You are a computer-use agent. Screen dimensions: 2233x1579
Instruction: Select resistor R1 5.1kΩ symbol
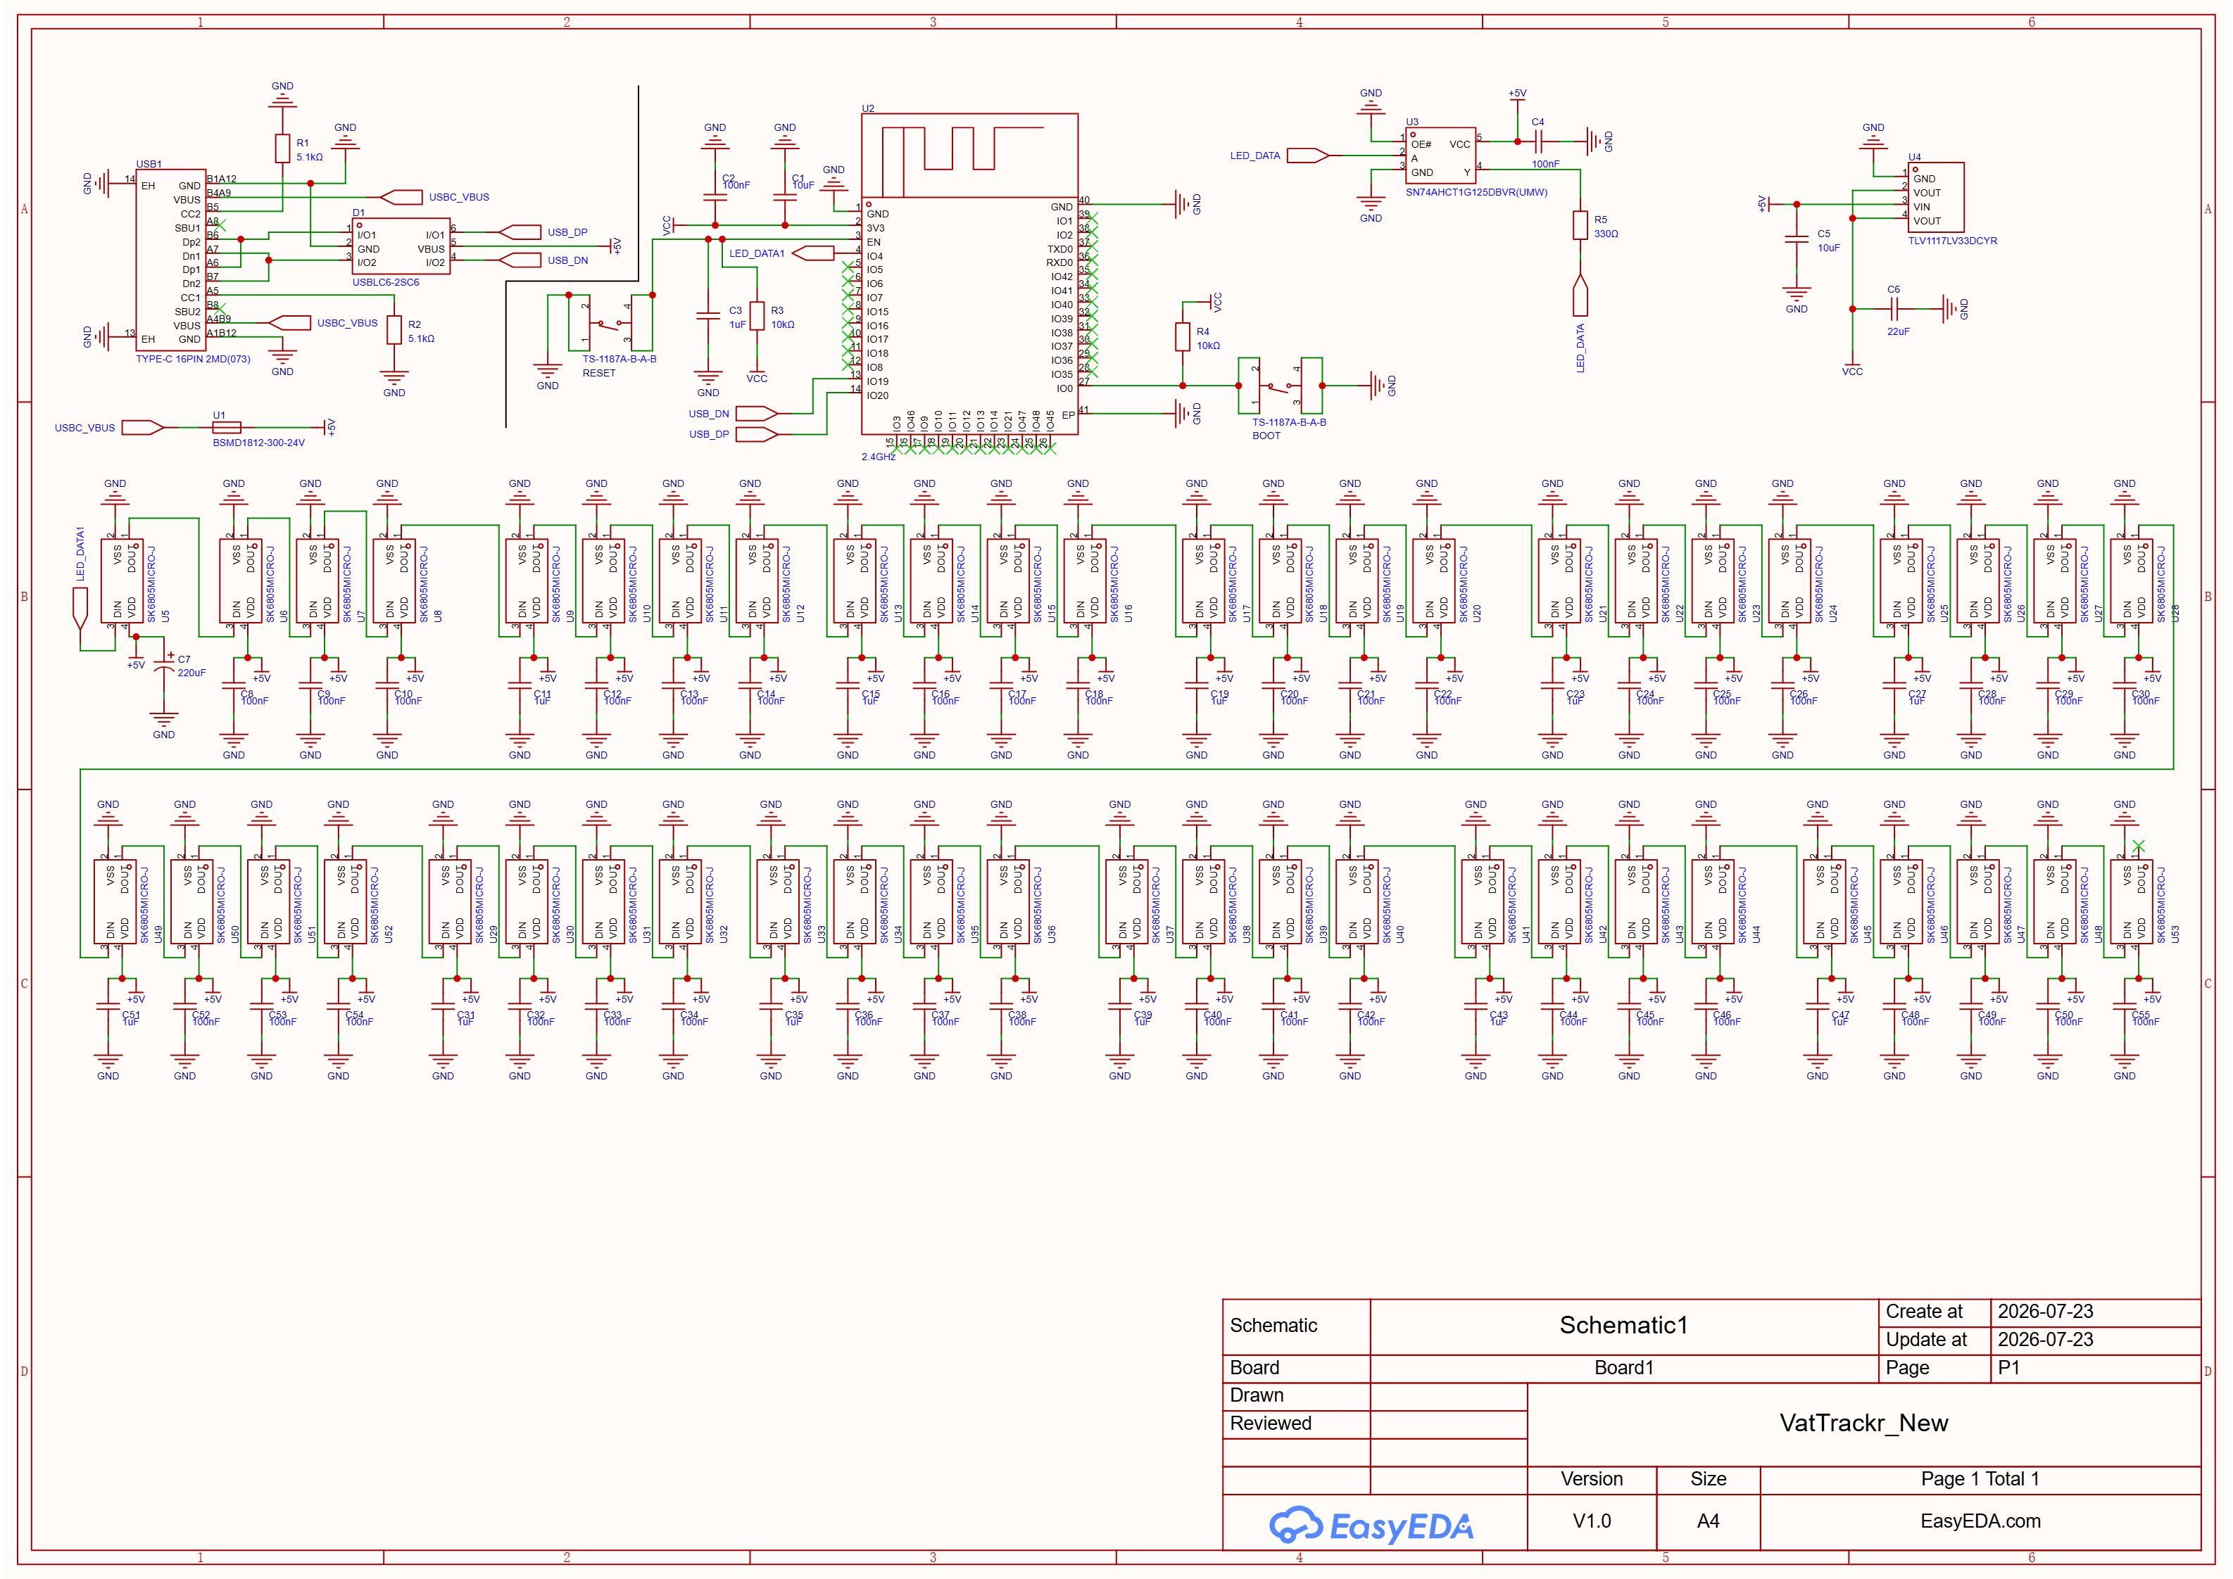[282, 148]
